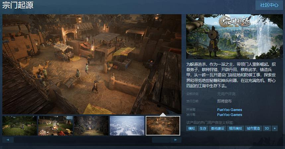Click the 模拟 tag
285x149 pixels.
point(191,129)
